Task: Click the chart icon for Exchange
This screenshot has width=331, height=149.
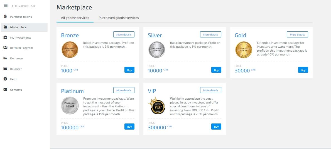Action: tap(6, 58)
